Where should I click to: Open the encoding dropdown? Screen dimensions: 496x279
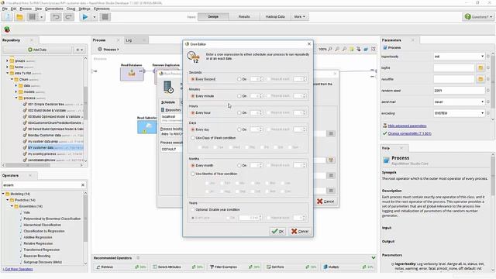pyautogui.click(x=460, y=113)
